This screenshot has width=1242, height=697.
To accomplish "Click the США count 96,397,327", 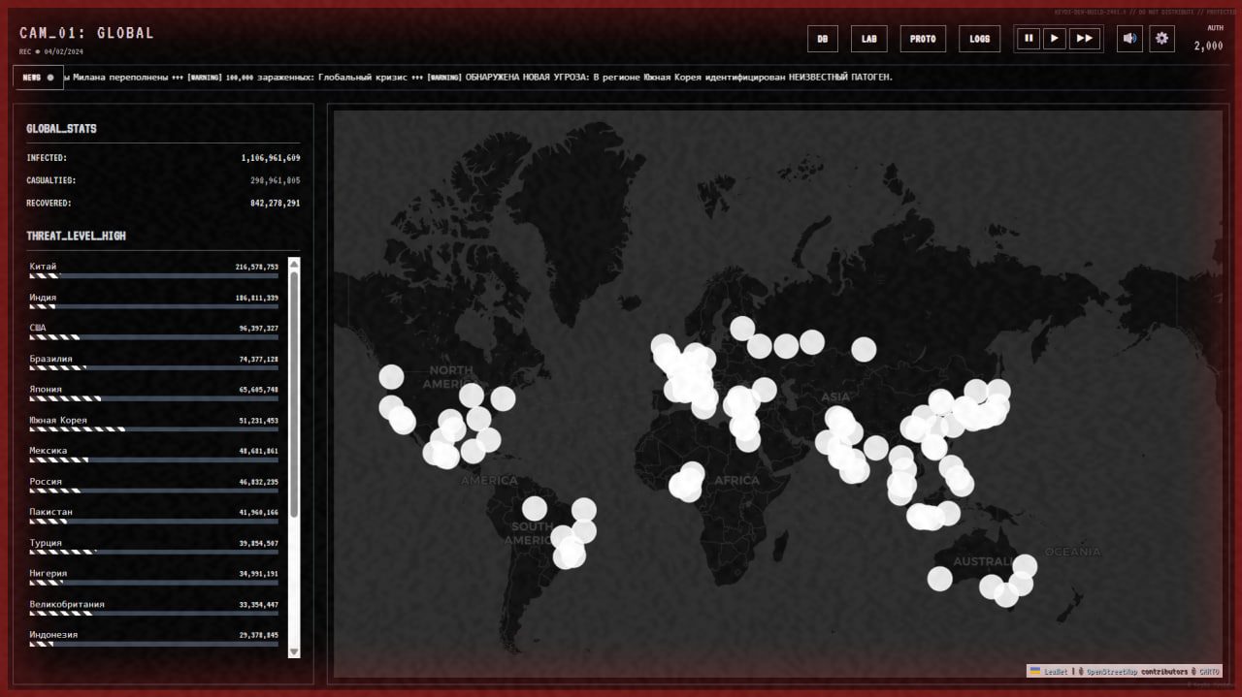I will coord(259,328).
